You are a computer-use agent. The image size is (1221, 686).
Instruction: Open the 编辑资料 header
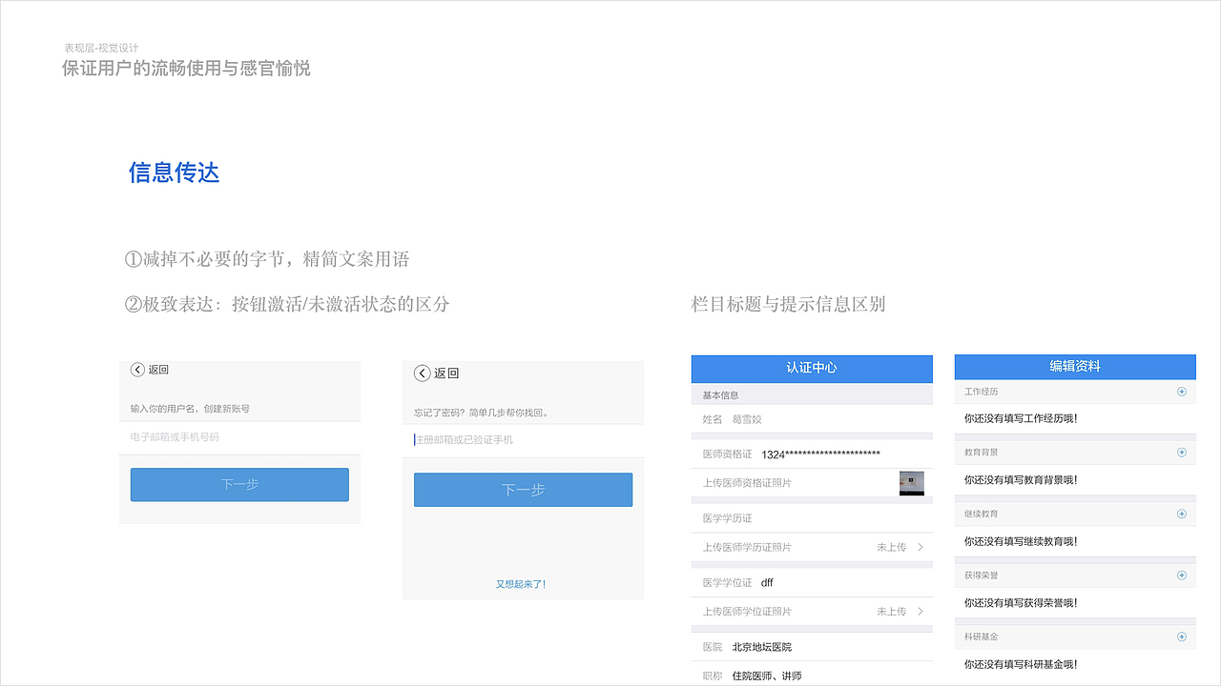(1074, 367)
